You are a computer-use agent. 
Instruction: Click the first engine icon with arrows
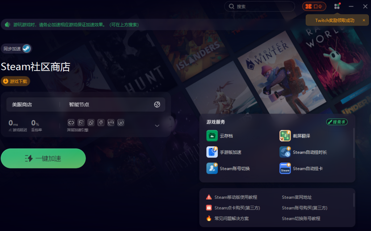(71, 122)
